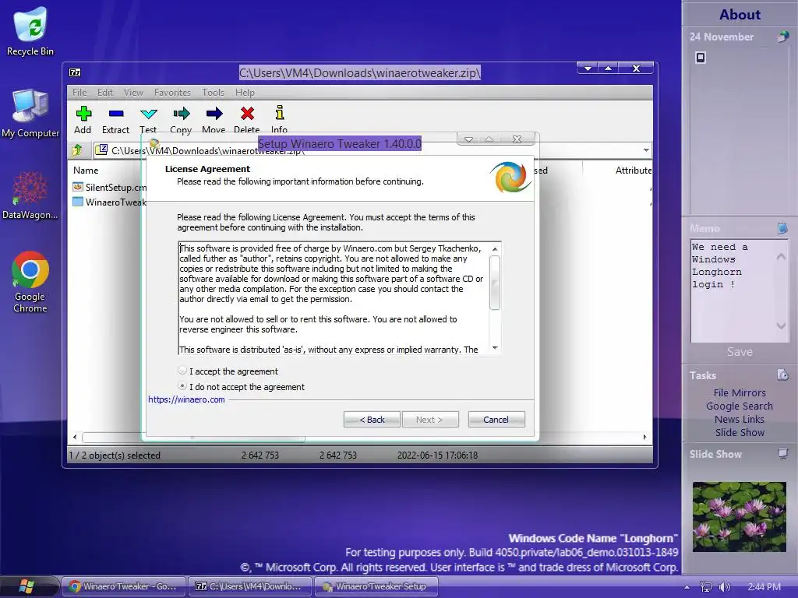Open the 7-Zip address path dropdown
798x598 pixels.
646,150
